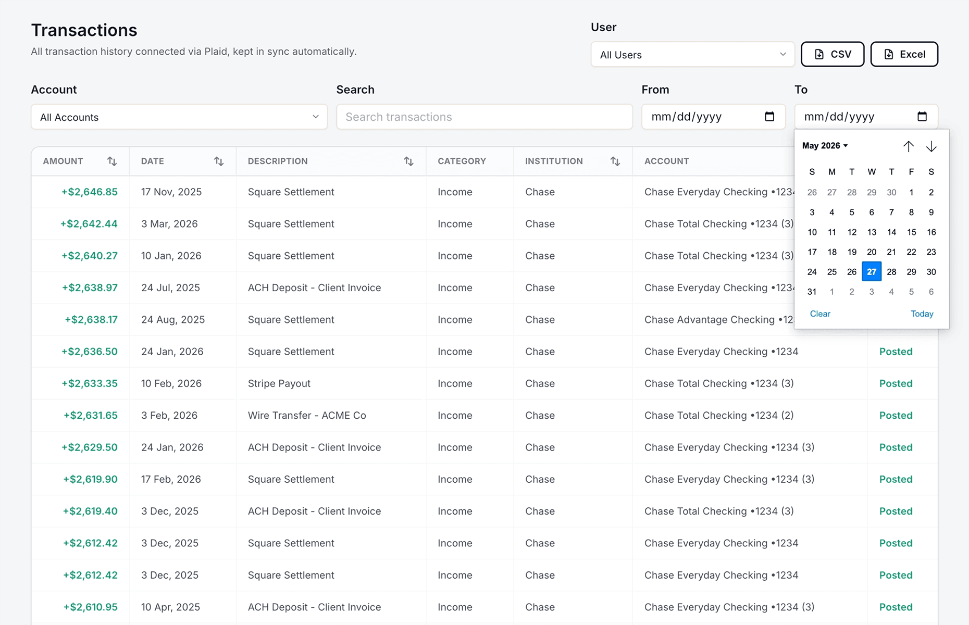Click Wire Transfer - ACME Co description

(307, 415)
